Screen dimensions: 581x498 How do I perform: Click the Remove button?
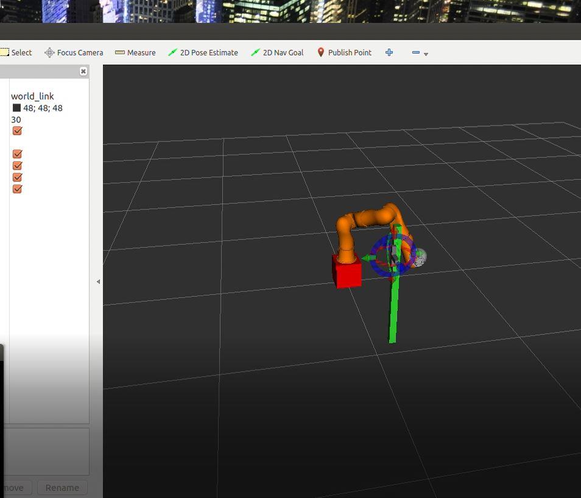pyautogui.click(x=16, y=488)
